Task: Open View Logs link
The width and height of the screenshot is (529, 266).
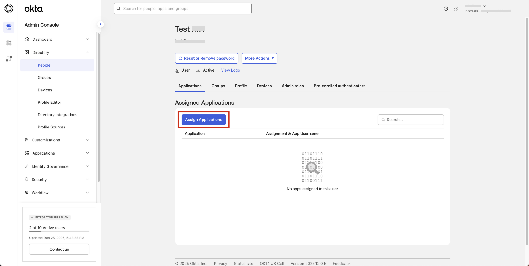Action: pyautogui.click(x=230, y=70)
